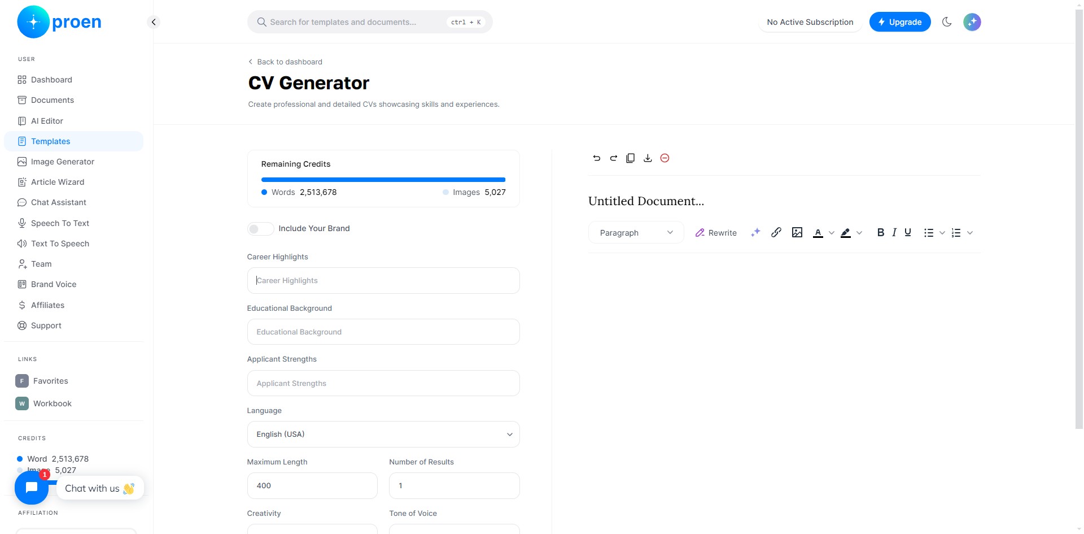Viewport: 1084px width, 534px height.
Task: Copy the document content
Action: [x=631, y=158]
